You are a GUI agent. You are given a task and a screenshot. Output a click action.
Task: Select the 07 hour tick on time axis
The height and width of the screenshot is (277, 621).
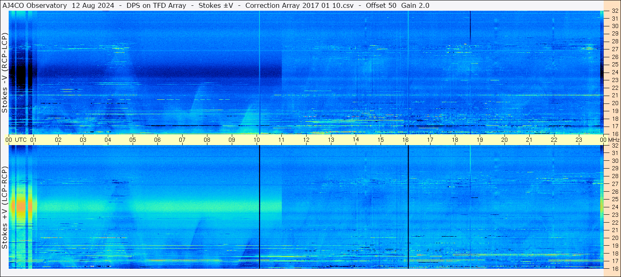pos(182,140)
